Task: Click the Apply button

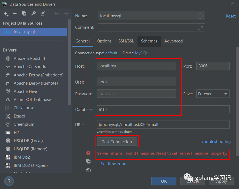Action: [221, 181]
